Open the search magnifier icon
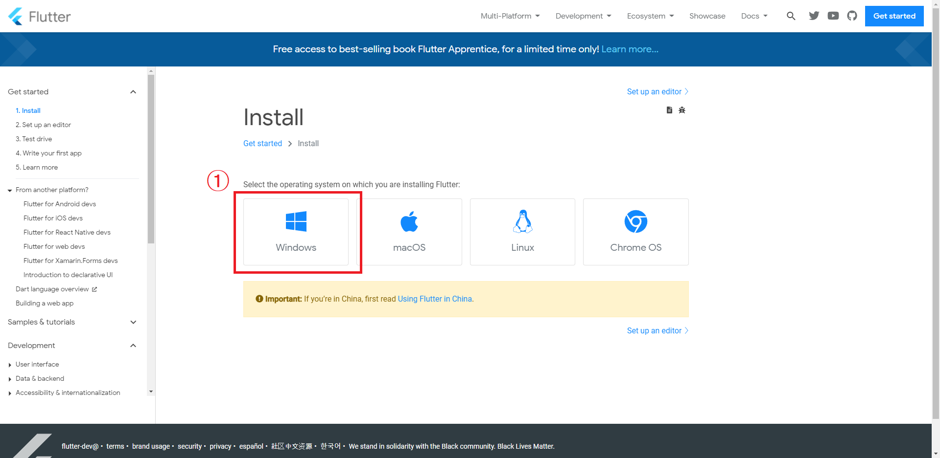 tap(791, 16)
